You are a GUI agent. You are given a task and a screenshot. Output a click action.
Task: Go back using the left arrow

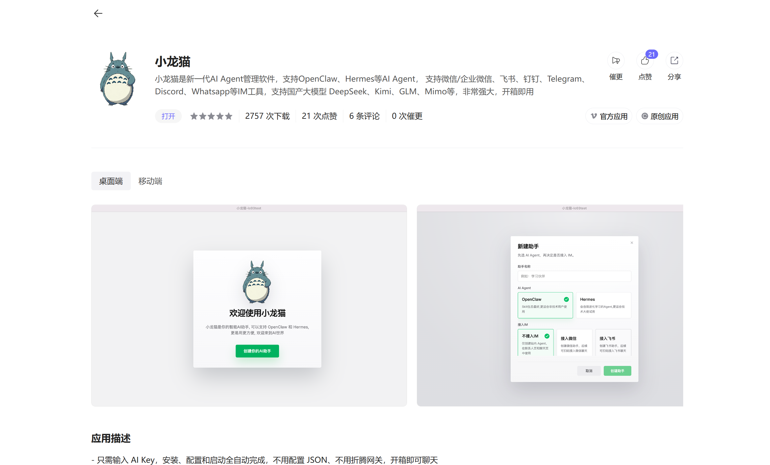[98, 14]
